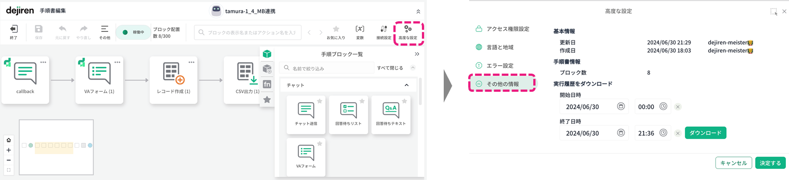Click the 終了 exit icon
The height and width of the screenshot is (180, 789).
click(14, 29)
